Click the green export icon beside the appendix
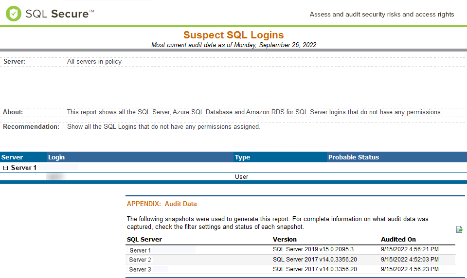The image size is (467, 278). pos(459,229)
